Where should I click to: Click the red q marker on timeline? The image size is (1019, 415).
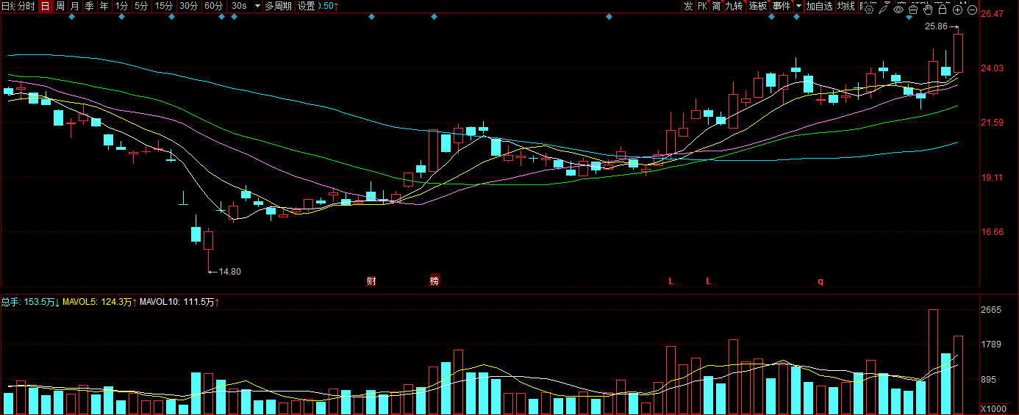(820, 281)
